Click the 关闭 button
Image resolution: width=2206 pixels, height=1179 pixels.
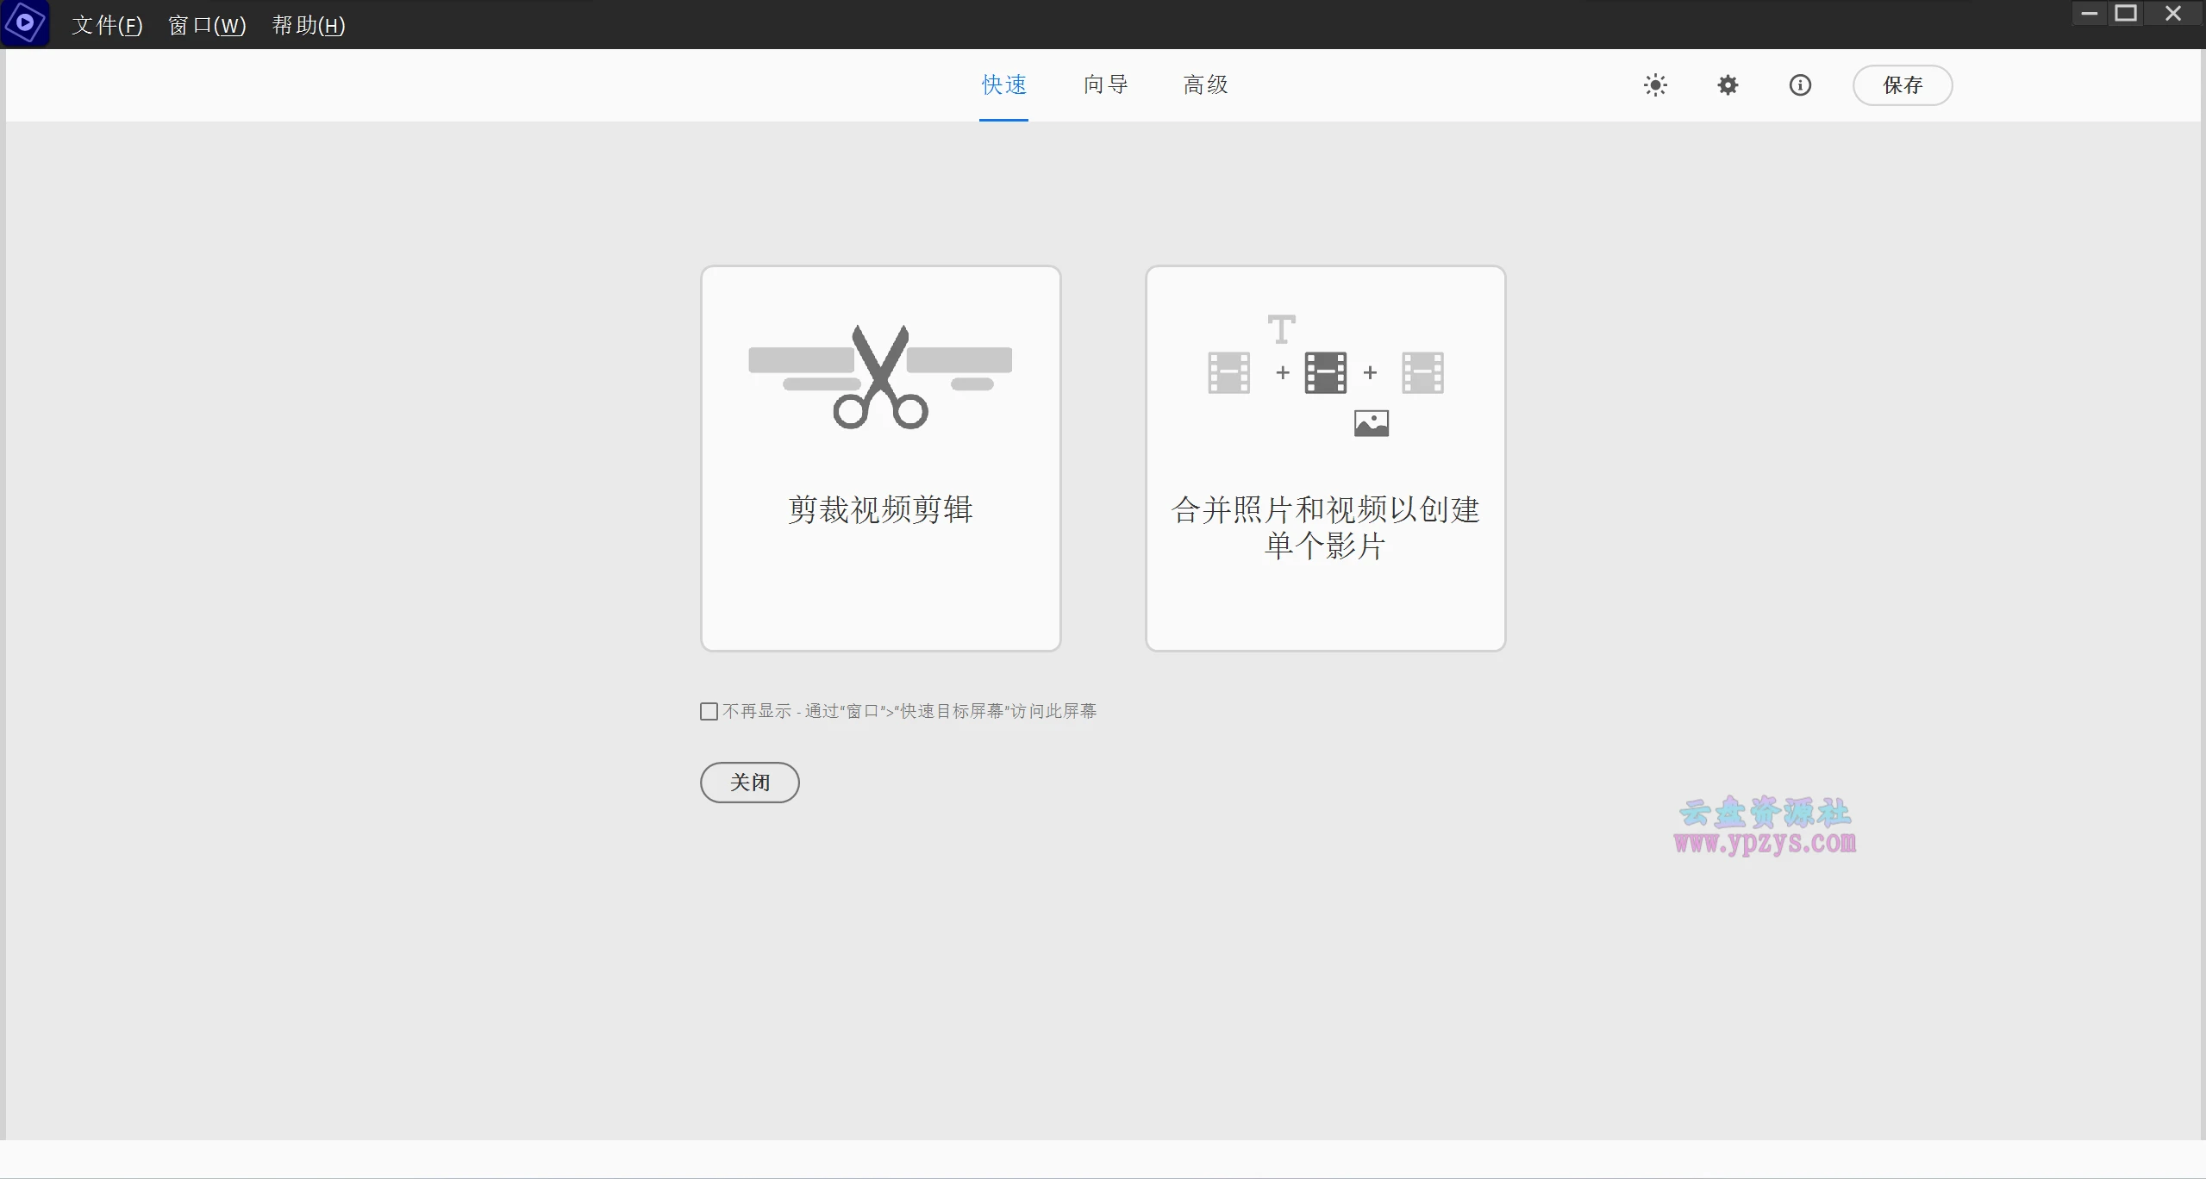click(x=748, y=782)
